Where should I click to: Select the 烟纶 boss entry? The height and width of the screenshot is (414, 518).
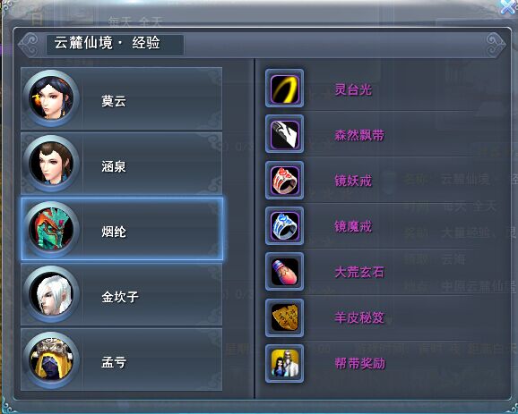(x=122, y=229)
